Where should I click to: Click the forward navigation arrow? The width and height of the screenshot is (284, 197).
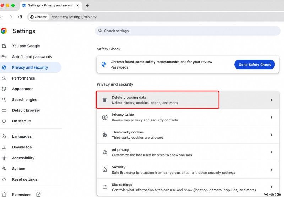[11, 17]
